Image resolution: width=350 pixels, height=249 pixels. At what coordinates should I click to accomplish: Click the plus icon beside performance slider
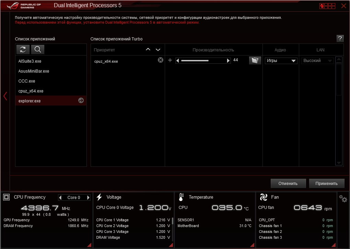tap(170, 60)
